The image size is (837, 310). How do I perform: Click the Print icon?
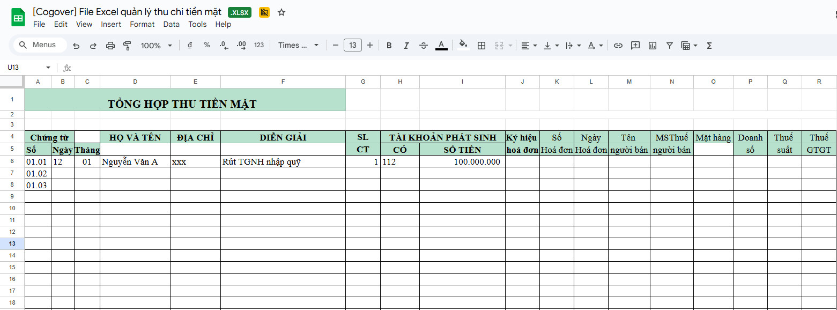(x=110, y=46)
